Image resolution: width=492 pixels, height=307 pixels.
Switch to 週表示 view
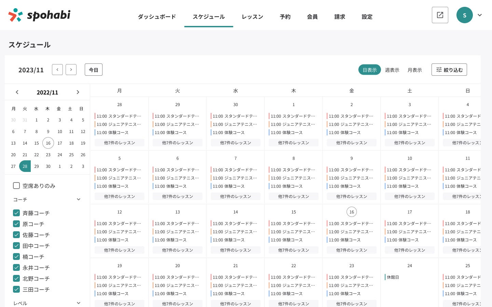coord(392,70)
